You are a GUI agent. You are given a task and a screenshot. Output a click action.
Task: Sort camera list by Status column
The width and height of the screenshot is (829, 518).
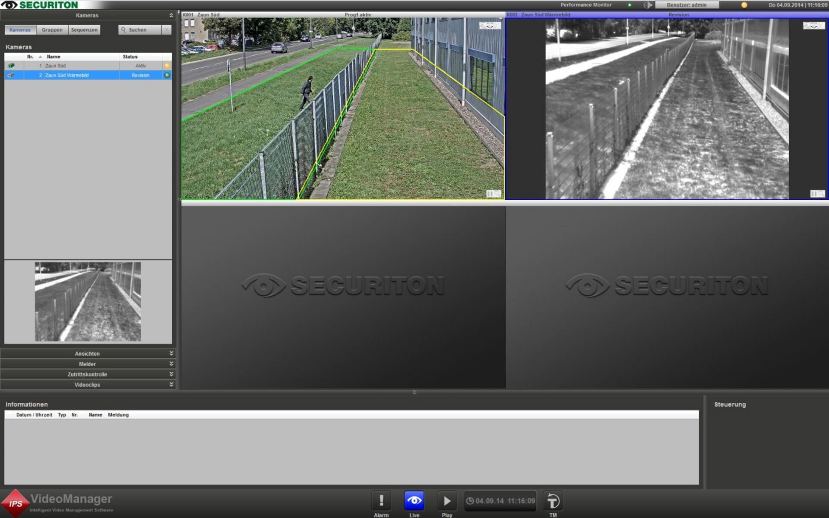(x=141, y=57)
